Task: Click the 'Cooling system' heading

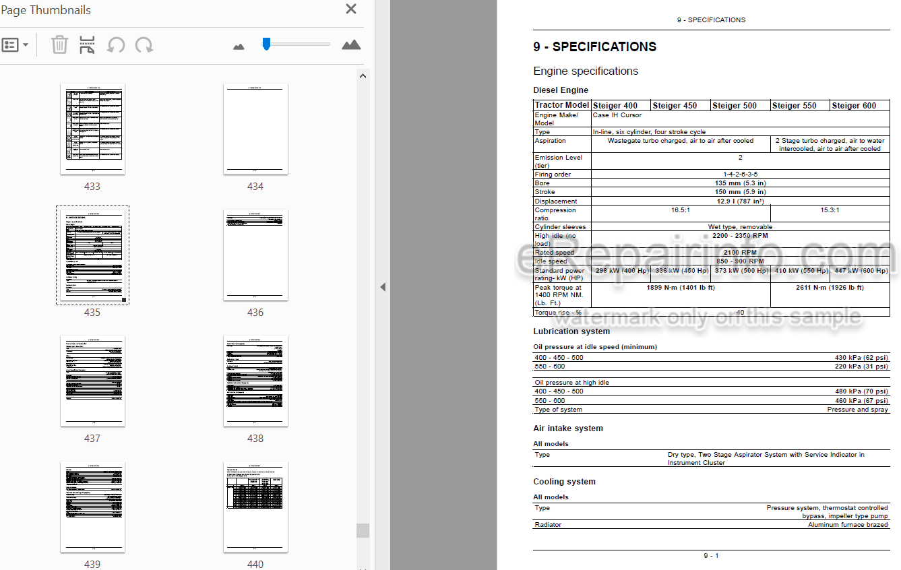Action: [565, 482]
